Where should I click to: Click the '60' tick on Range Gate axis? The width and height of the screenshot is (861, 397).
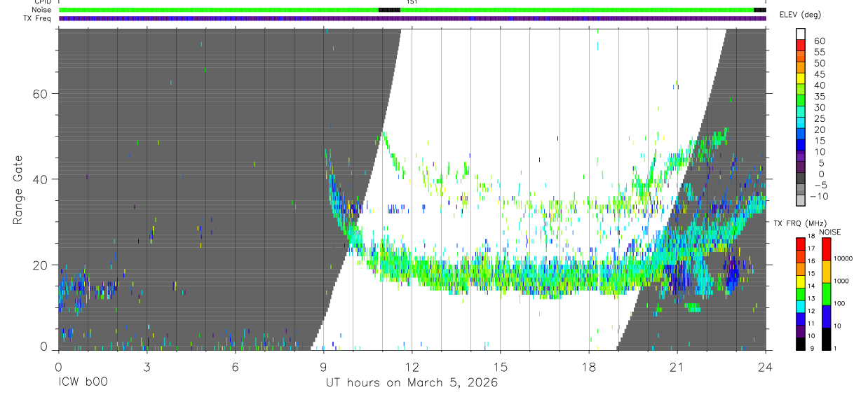[39, 94]
